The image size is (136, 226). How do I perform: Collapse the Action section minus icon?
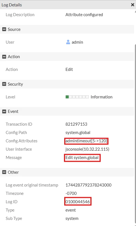[x=4, y=57]
